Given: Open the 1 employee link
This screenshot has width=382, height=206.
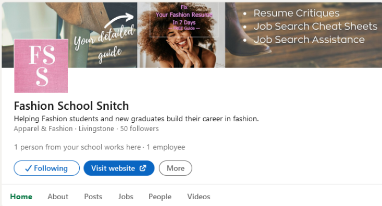Looking at the screenshot, I should [x=166, y=147].
